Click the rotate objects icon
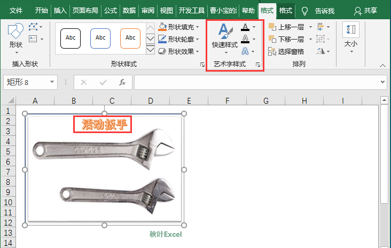391x248 pixels. [x=320, y=51]
